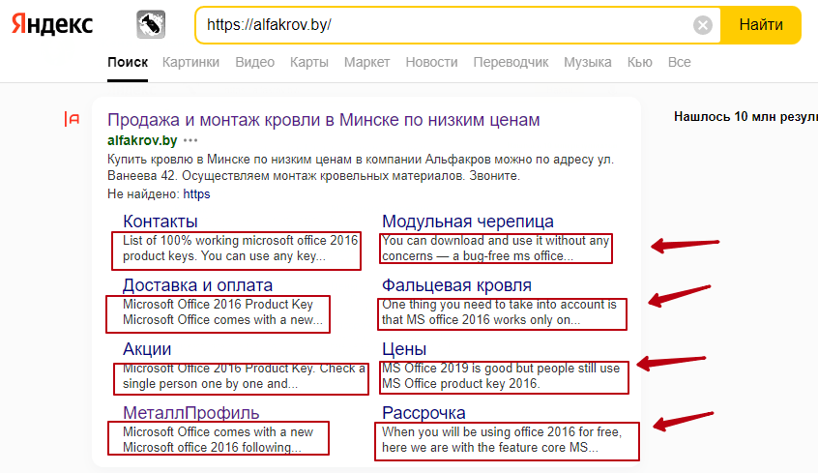Click the text 'List of 100% working microsoft office 2016'
The width and height of the screenshot is (818, 473).
241,240
